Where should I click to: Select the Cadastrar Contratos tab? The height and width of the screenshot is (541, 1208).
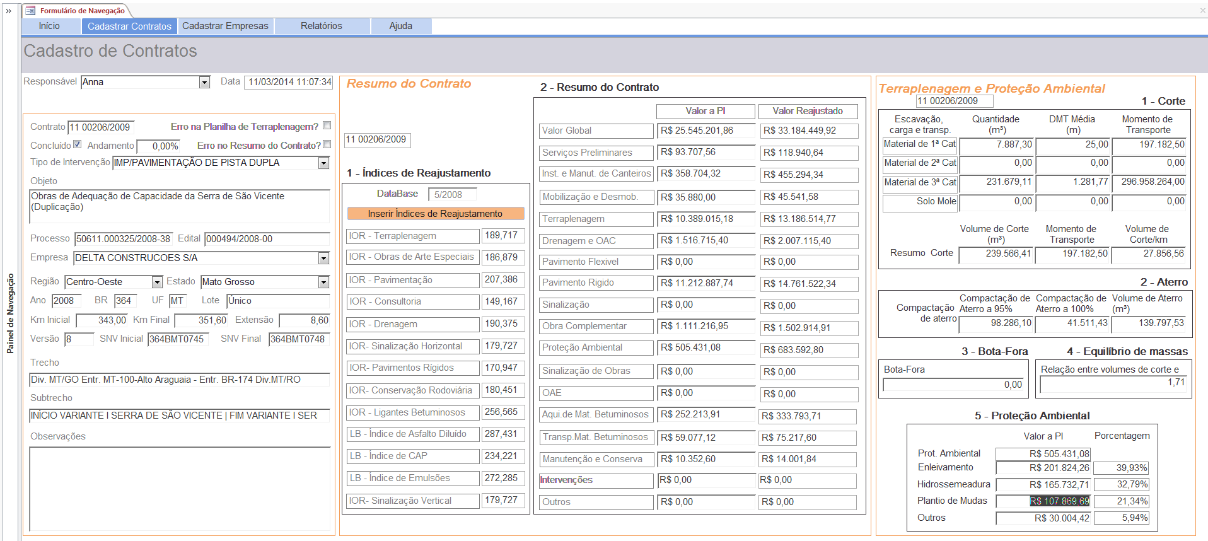(129, 26)
